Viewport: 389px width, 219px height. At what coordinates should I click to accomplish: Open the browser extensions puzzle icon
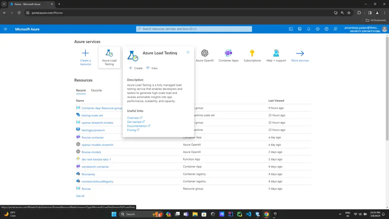tap(359, 13)
